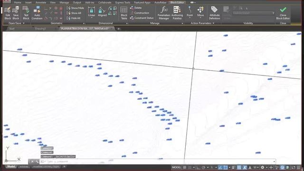Open the Block Table tool
Viewport: 304px width, 171px height.
(x=123, y=13)
